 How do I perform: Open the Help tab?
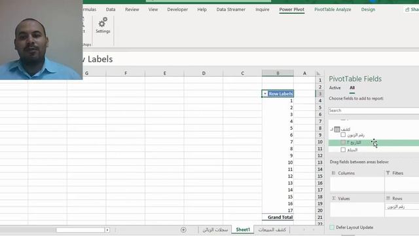click(x=202, y=9)
